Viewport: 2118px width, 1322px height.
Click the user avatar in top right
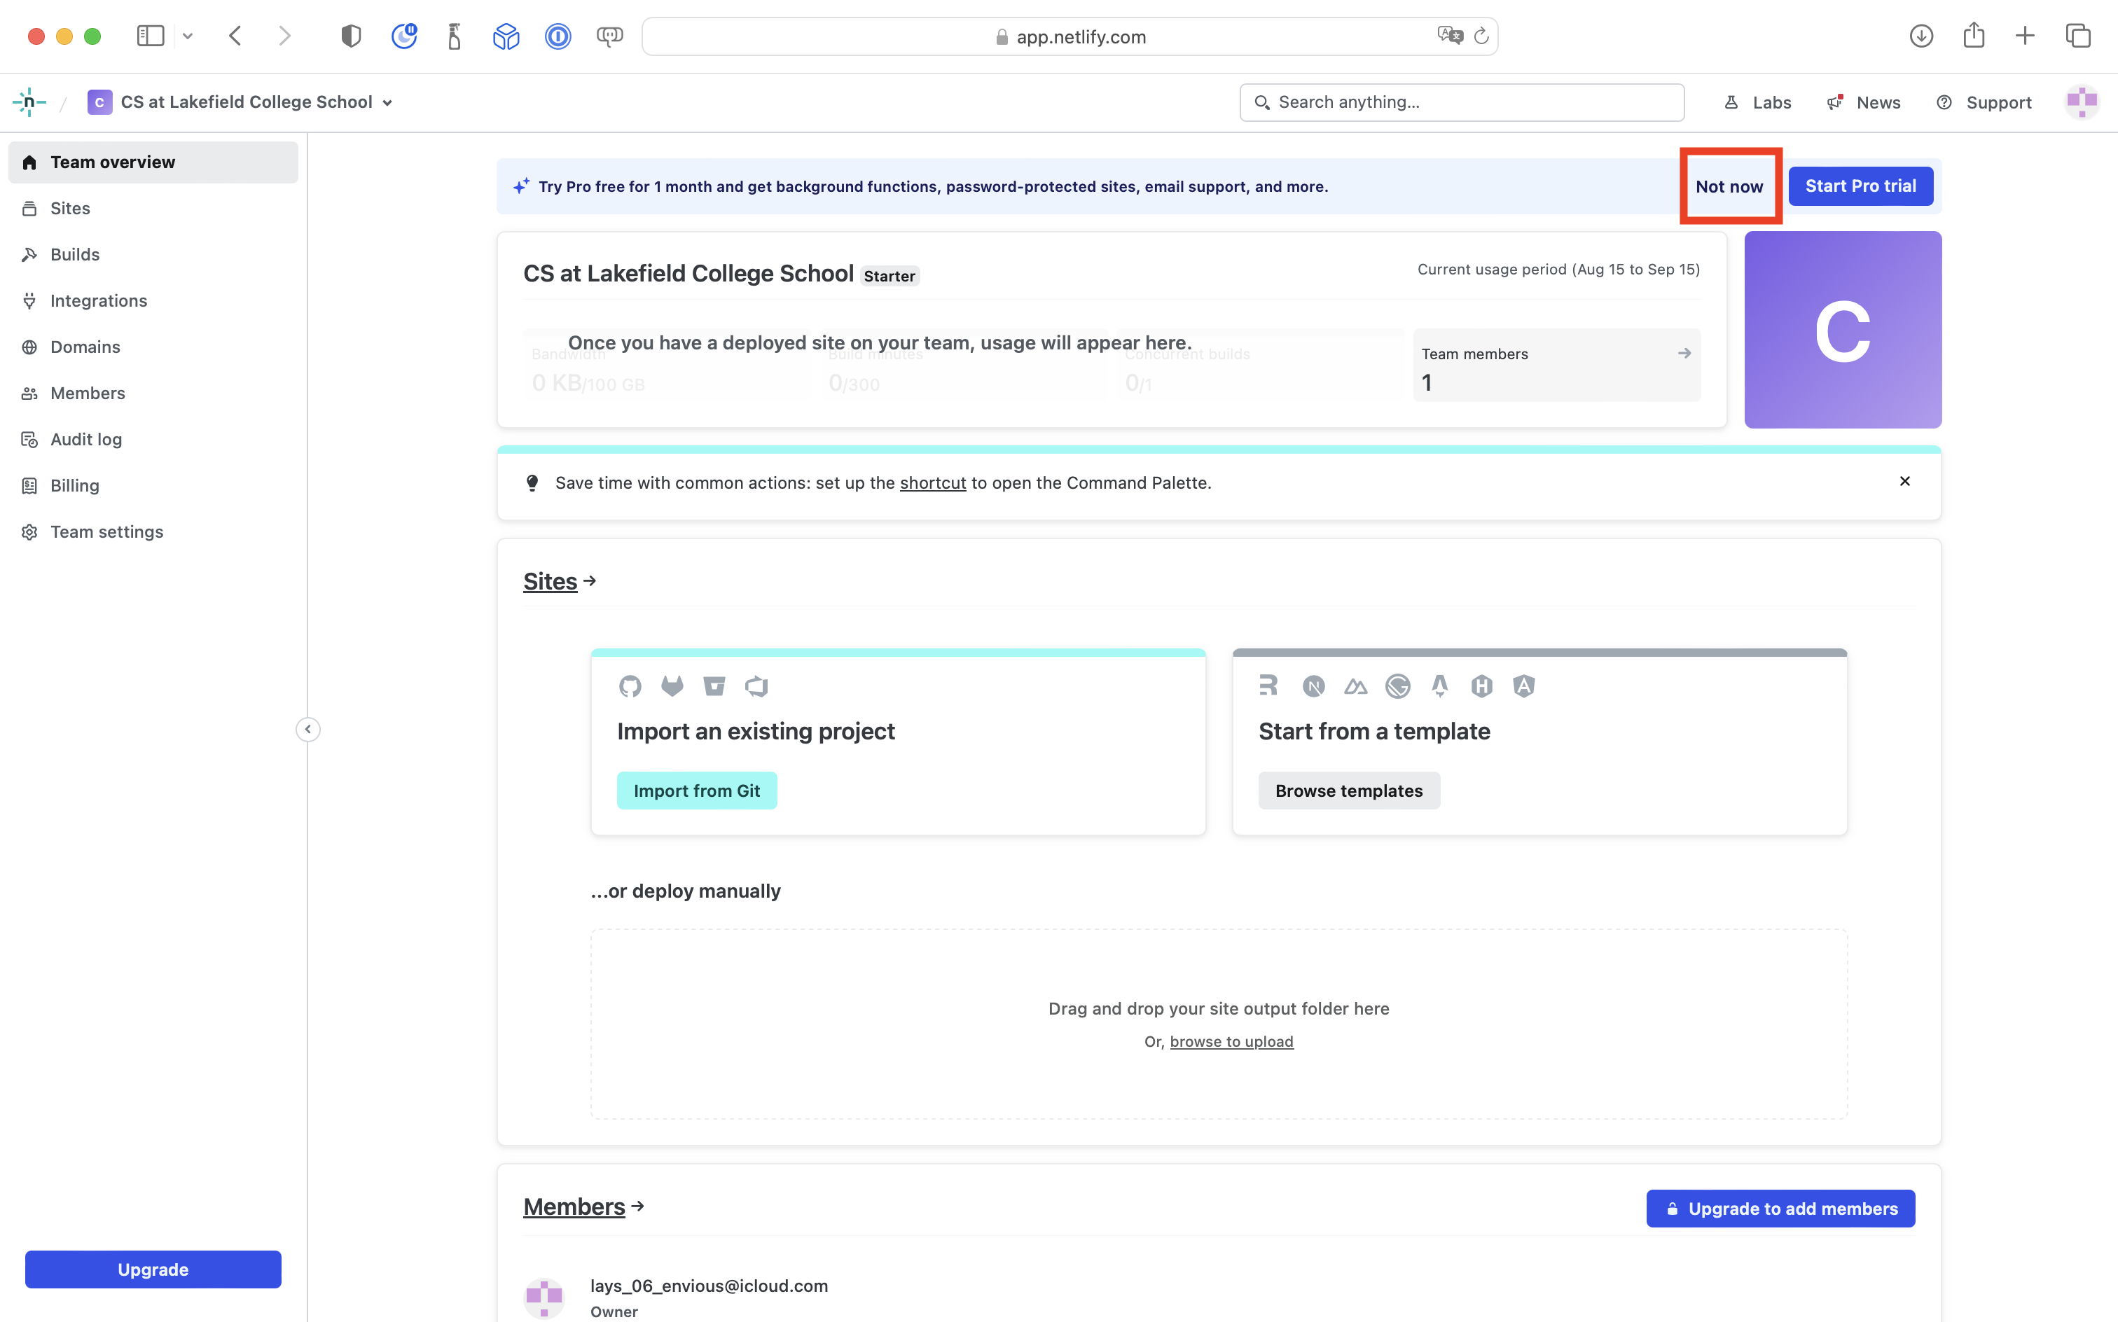pyautogui.click(x=2082, y=102)
